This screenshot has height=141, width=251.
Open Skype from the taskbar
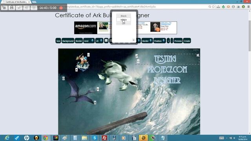point(95,138)
